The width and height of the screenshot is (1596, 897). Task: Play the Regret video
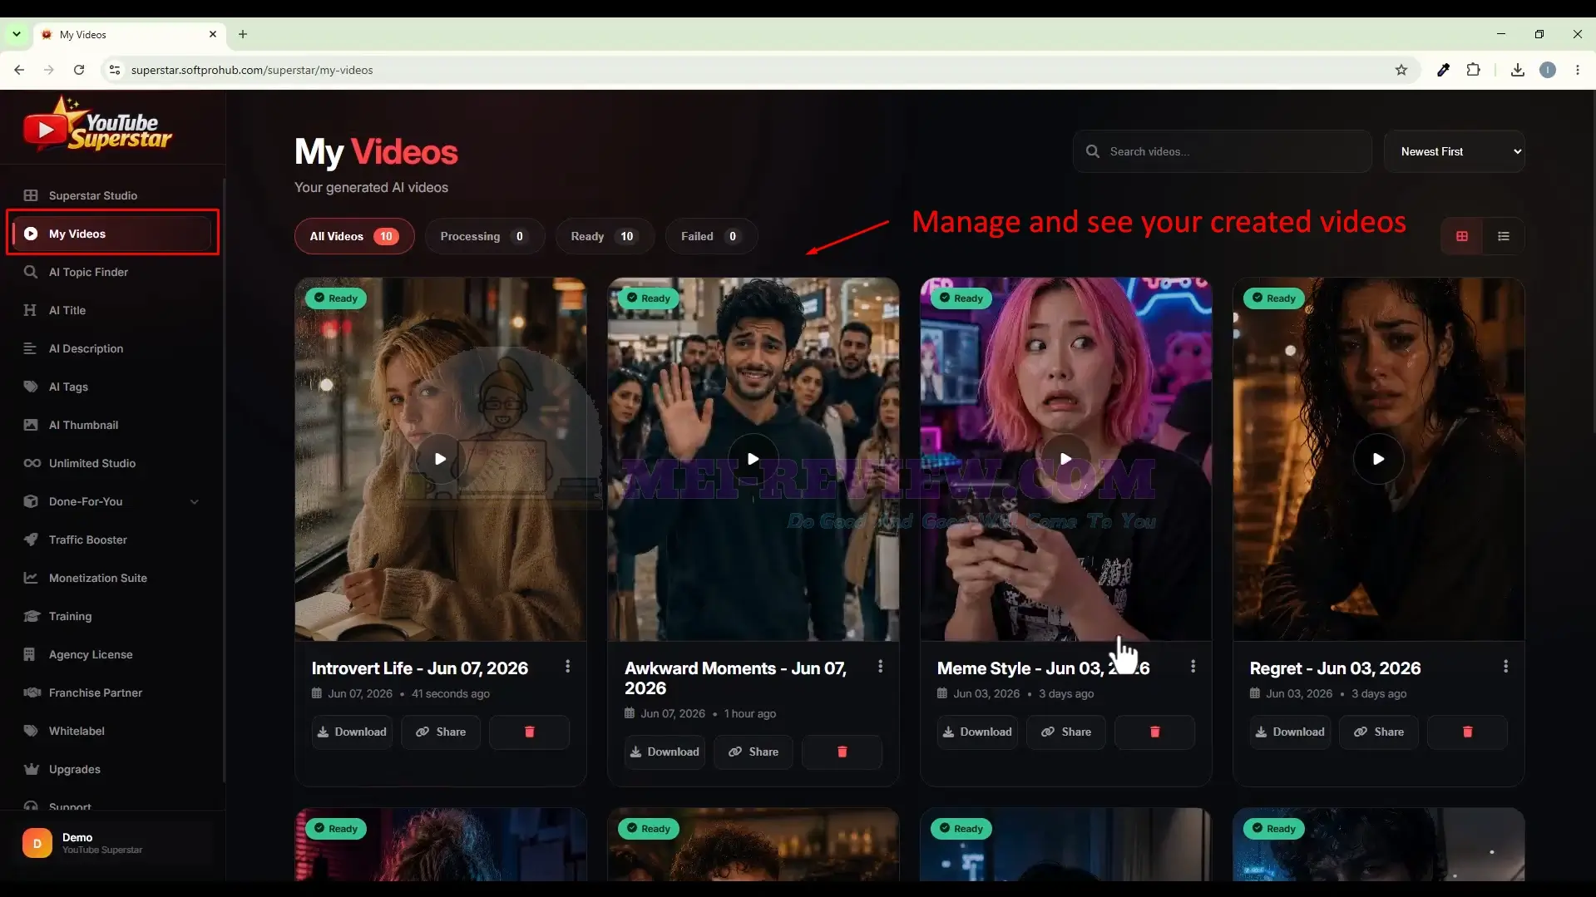pos(1378,459)
